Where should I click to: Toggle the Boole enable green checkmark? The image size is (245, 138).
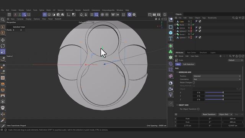point(193,25)
